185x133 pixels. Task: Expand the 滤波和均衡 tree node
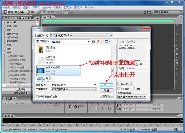(x=5, y=37)
